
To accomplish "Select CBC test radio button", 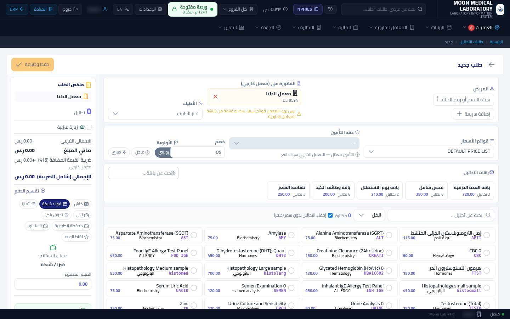I will (487, 253).
